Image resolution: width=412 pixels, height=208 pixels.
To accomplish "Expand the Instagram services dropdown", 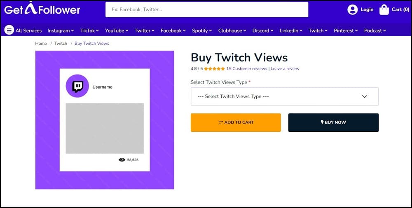I will pos(61,30).
